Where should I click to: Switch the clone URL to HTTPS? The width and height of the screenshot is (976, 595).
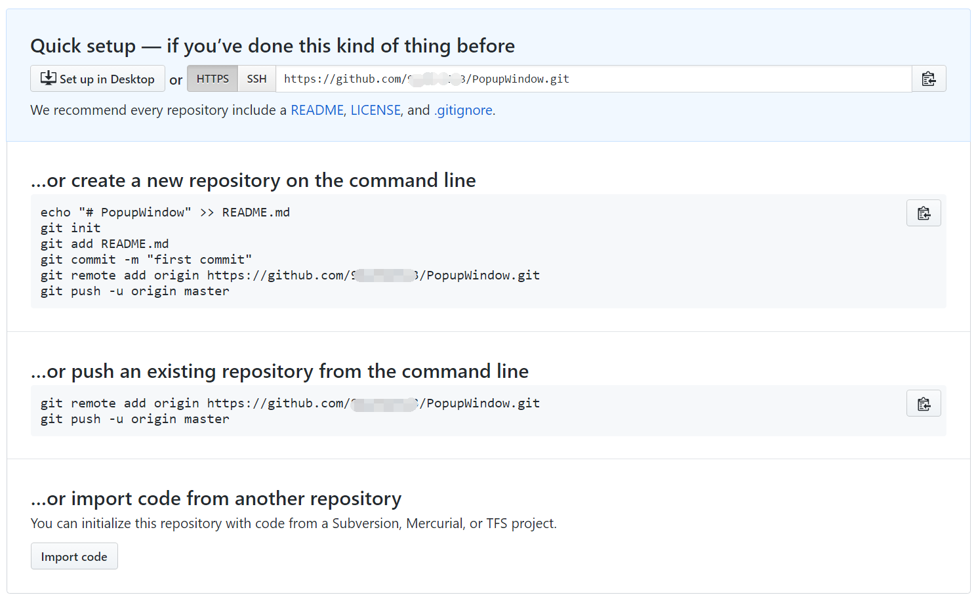pos(213,79)
